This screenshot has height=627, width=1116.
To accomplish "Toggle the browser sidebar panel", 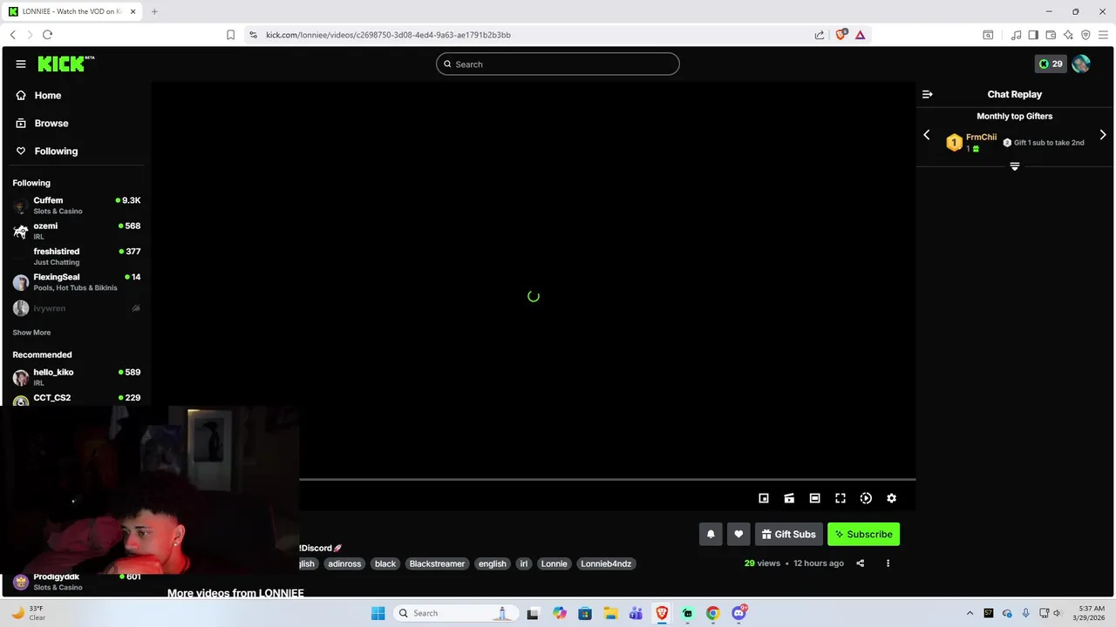I will (1033, 35).
